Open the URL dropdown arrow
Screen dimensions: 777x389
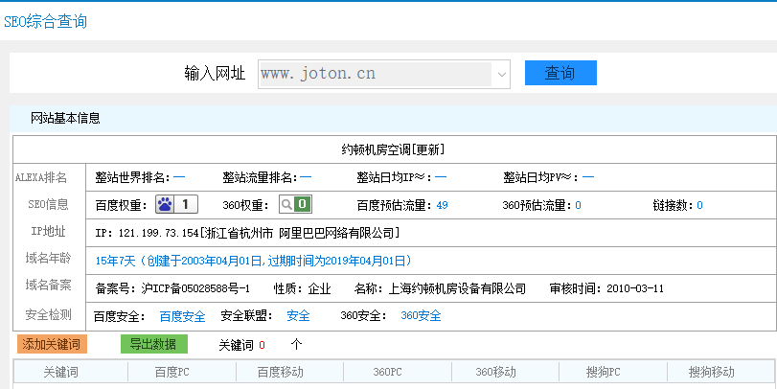point(501,74)
